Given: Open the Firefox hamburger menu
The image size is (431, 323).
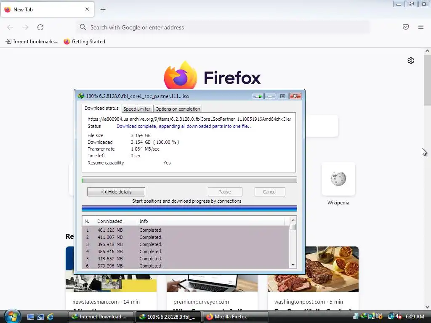Looking at the screenshot, I should (x=421, y=27).
